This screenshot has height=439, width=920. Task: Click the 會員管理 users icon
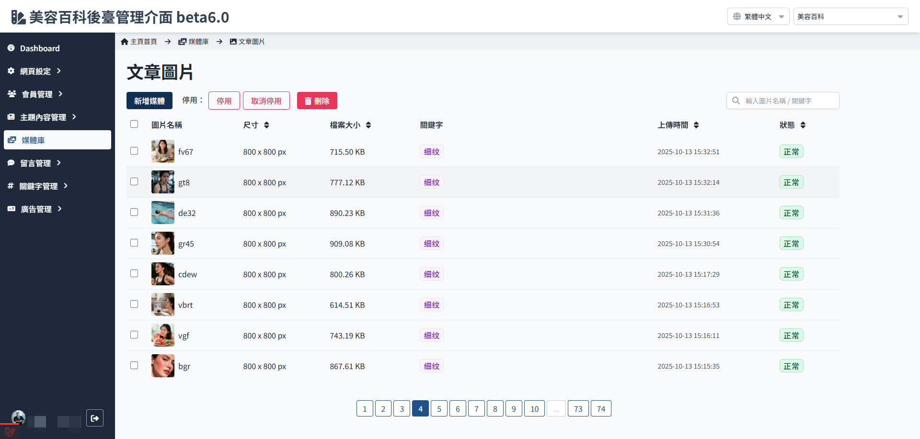12,94
